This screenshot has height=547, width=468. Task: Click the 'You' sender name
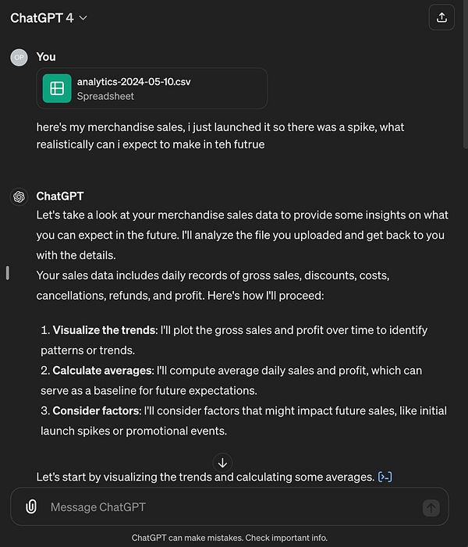click(46, 56)
